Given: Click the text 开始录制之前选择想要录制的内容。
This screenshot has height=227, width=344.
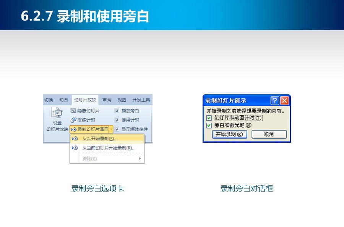Looking at the screenshot, I should pos(245,111).
